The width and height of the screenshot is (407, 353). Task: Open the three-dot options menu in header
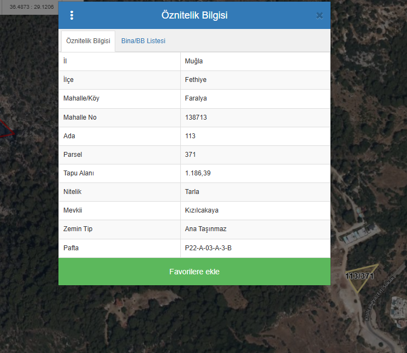(x=72, y=15)
